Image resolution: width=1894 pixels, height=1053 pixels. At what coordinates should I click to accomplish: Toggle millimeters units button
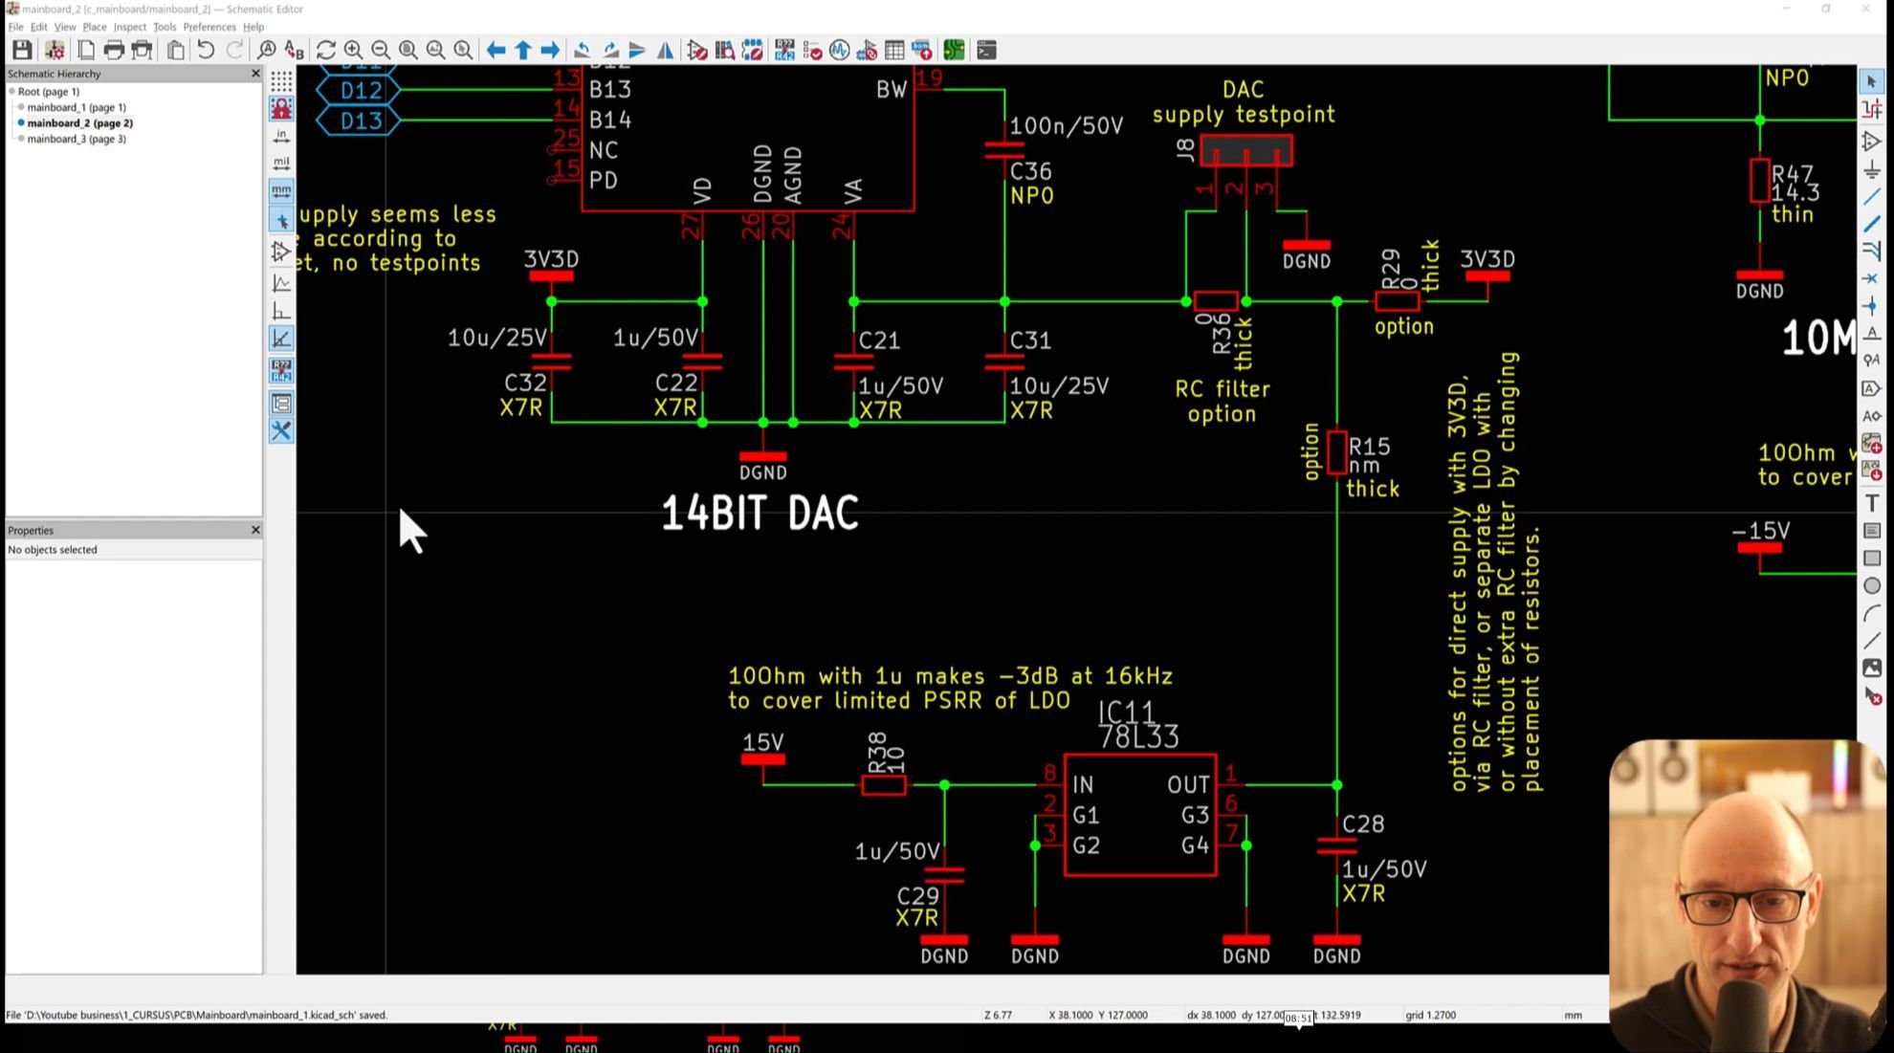tap(281, 191)
